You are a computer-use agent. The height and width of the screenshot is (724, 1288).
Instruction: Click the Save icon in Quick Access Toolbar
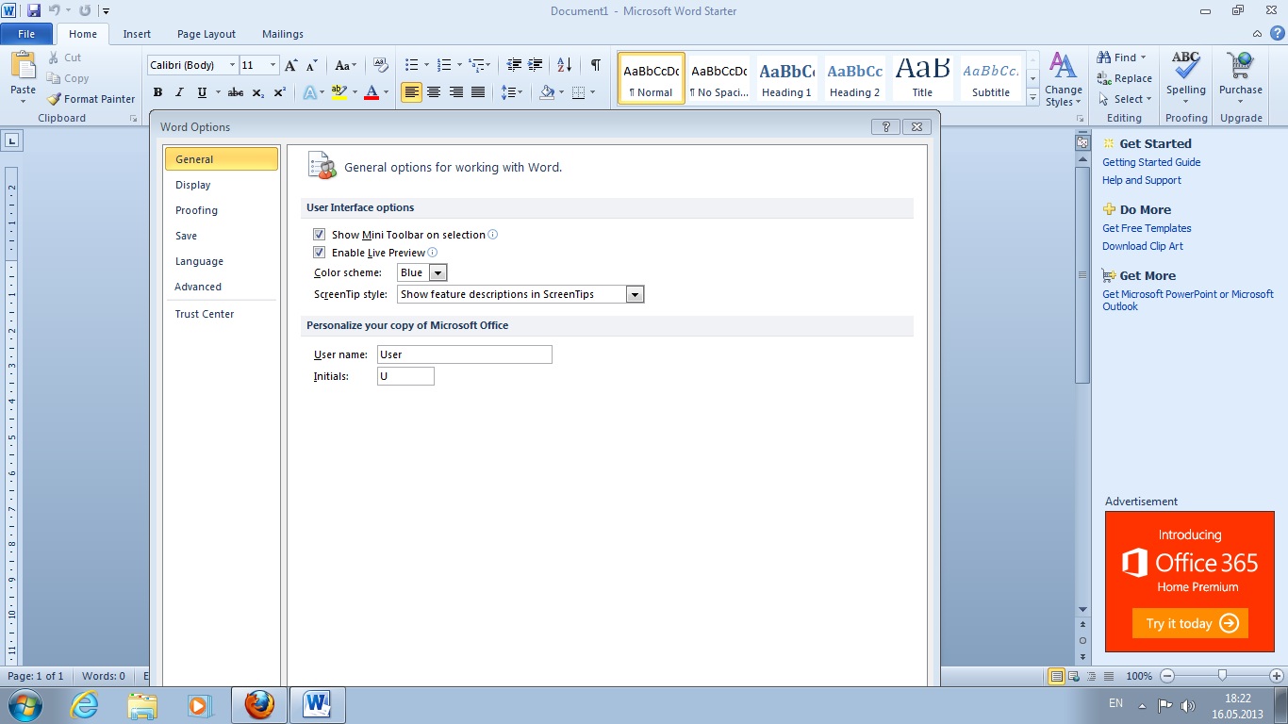(34, 10)
